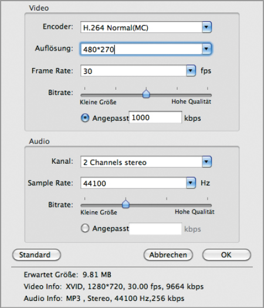This screenshot has width=264, height=308.
Task: Click the Video section heading
Action: tap(39, 8)
